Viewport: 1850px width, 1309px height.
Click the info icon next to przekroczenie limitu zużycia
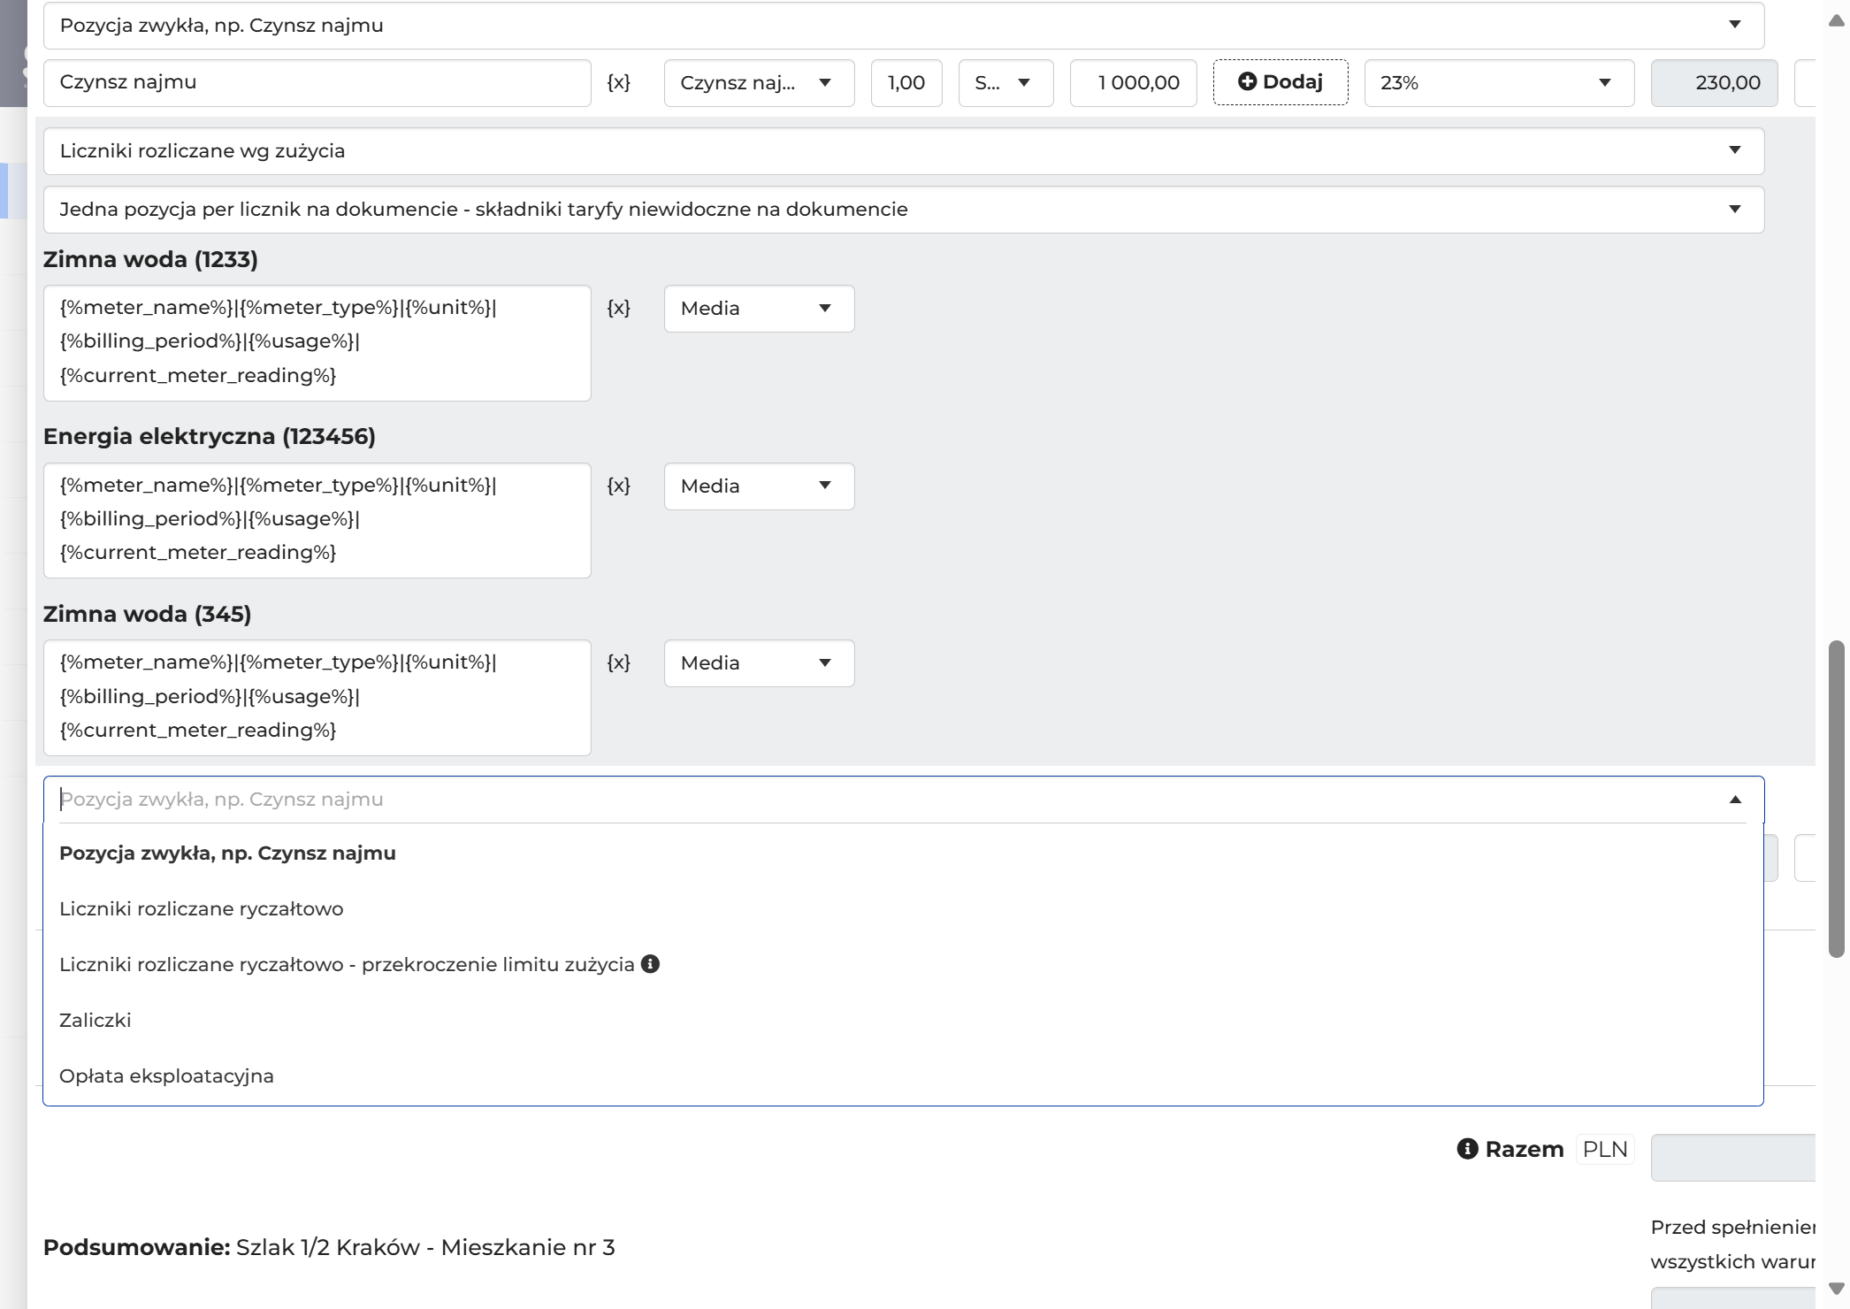tap(650, 964)
